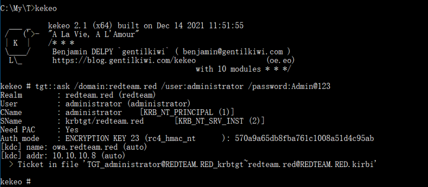This screenshot has height=187, width=428.
Task: Click the Need PAC value Yes
Action: pos(72,130)
